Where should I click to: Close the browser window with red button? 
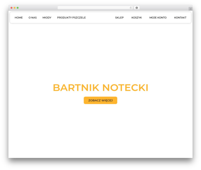[x=12, y=8]
